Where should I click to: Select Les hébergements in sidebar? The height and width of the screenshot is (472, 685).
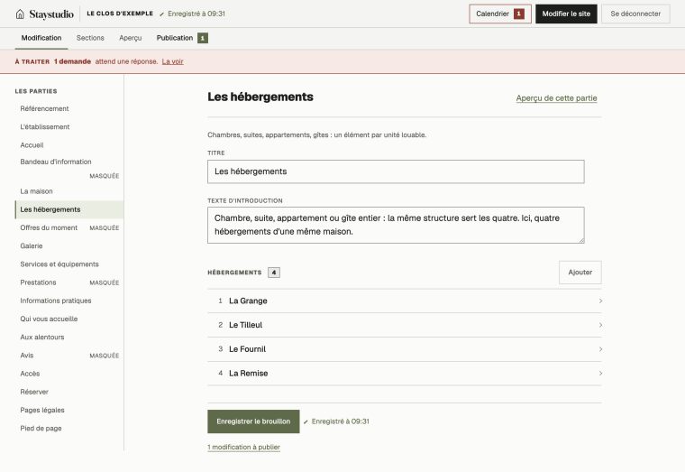click(69, 209)
